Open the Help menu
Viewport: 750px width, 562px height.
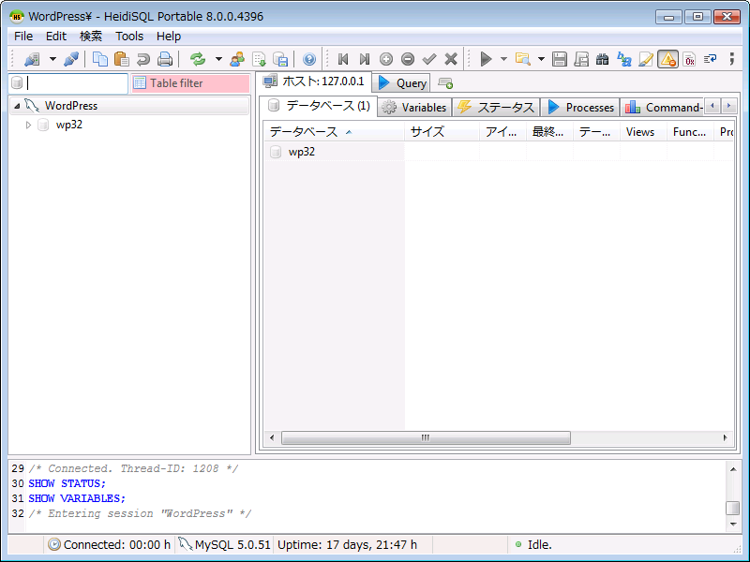click(169, 37)
